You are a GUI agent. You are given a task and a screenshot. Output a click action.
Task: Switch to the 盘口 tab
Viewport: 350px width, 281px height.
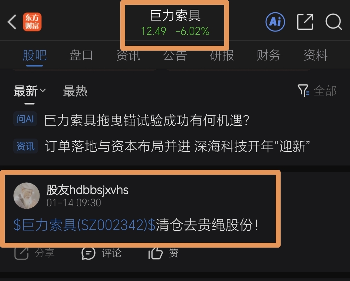pos(81,55)
